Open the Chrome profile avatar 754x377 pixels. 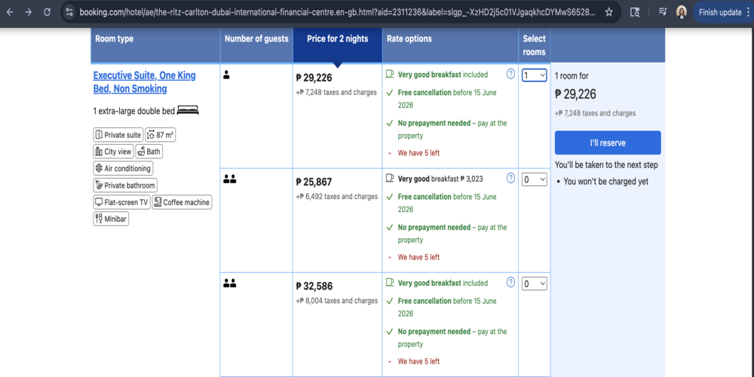click(x=682, y=13)
